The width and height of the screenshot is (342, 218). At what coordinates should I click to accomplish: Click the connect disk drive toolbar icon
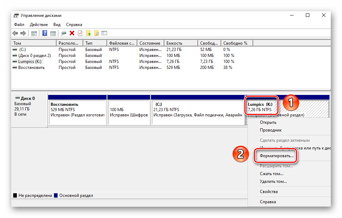(x=64, y=33)
